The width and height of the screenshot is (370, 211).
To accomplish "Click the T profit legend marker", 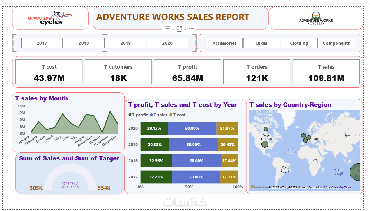I will (130, 115).
